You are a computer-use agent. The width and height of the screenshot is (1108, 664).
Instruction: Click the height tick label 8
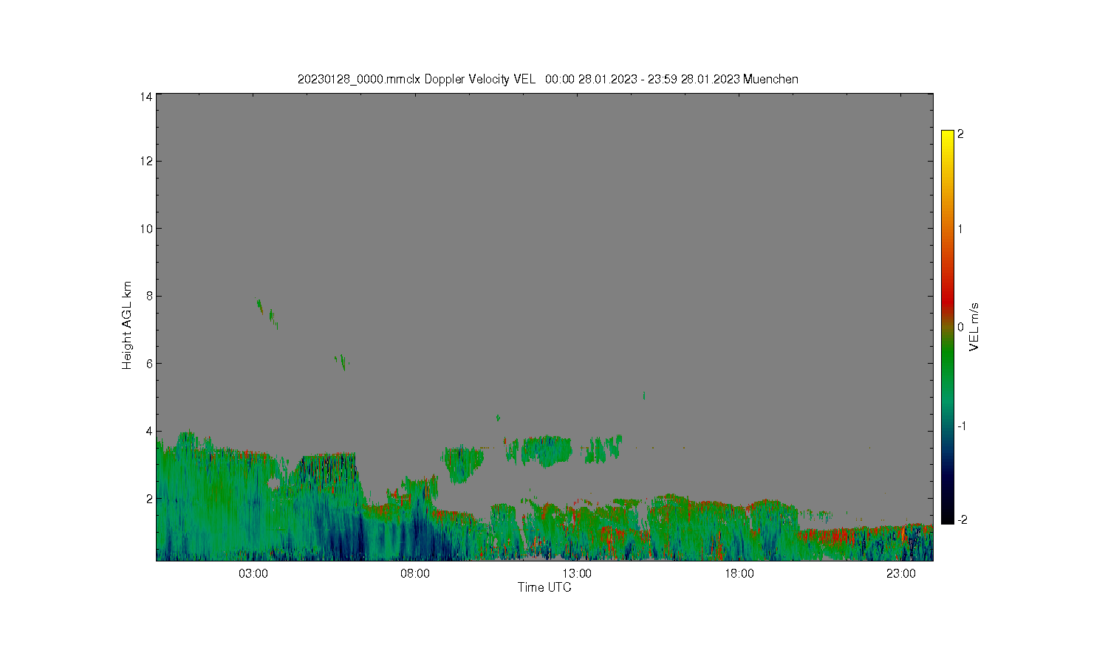pos(149,296)
